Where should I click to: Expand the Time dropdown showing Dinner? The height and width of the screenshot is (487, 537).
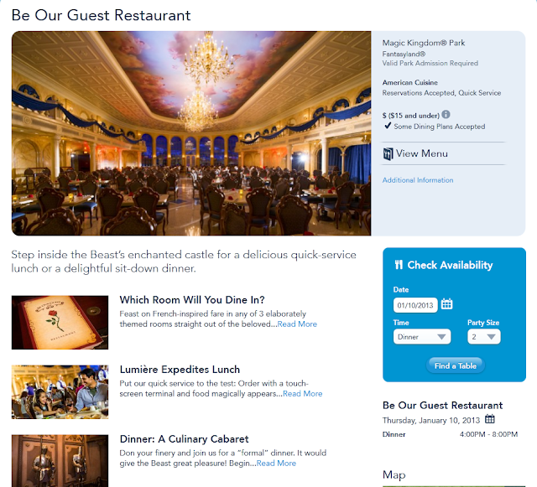tap(422, 337)
